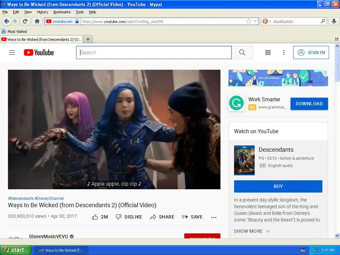Click the List all tabs icon
Screen dimensions: 340x255
[x=337, y=39]
